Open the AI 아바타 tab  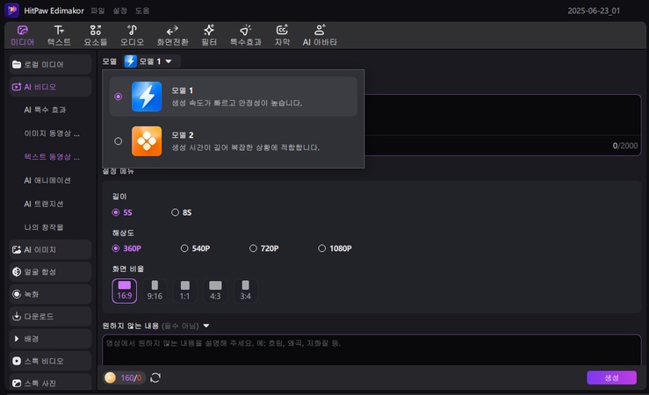(x=320, y=36)
